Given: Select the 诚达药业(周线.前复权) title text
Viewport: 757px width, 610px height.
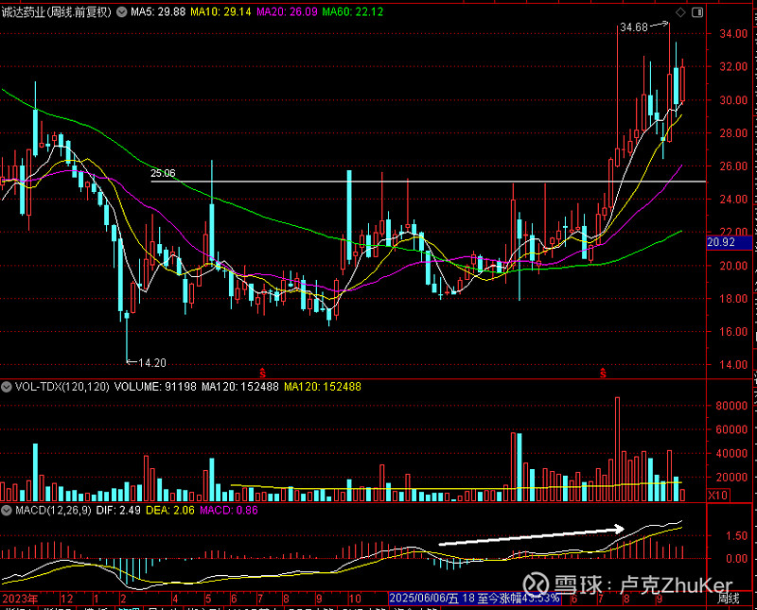Looking at the screenshot, I should tap(57, 12).
